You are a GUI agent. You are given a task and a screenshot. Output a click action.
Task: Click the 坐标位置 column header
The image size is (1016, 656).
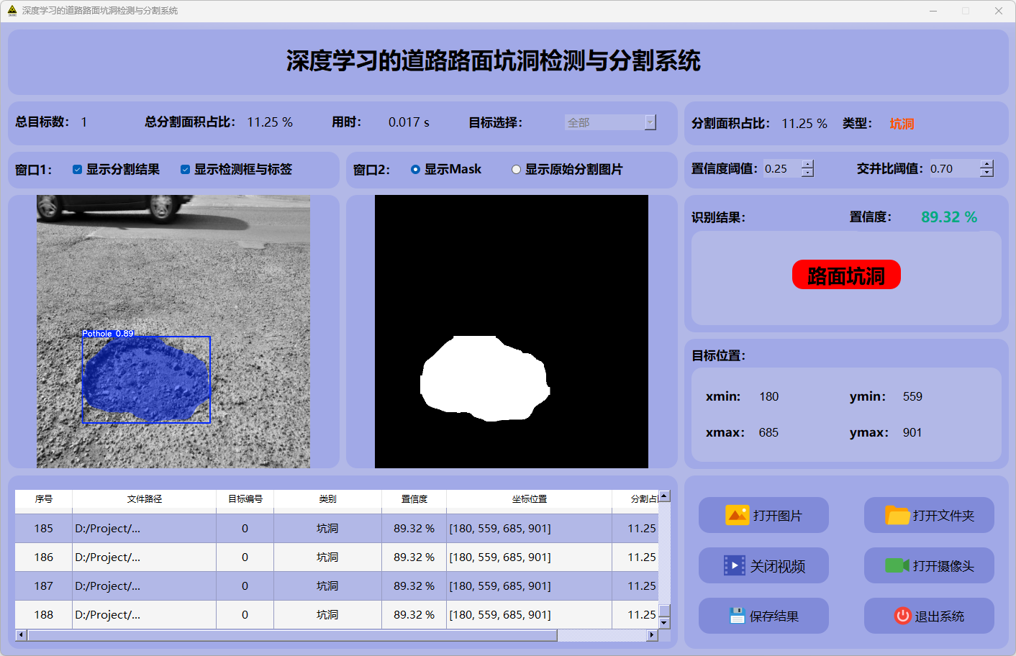tap(529, 498)
